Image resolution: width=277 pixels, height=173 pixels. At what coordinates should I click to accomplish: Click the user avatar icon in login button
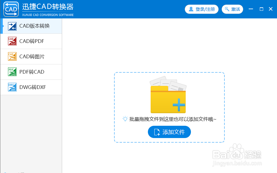click(x=191, y=9)
